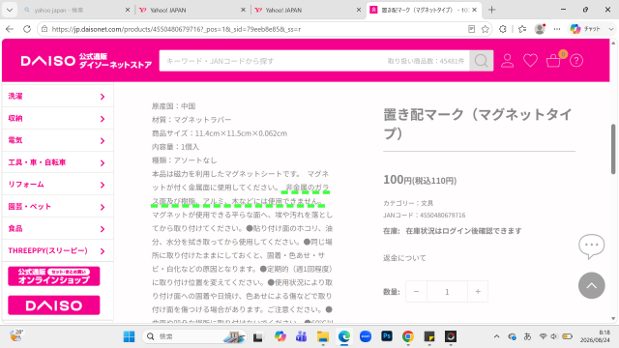Expand 電気 category chevron

pyautogui.click(x=103, y=141)
